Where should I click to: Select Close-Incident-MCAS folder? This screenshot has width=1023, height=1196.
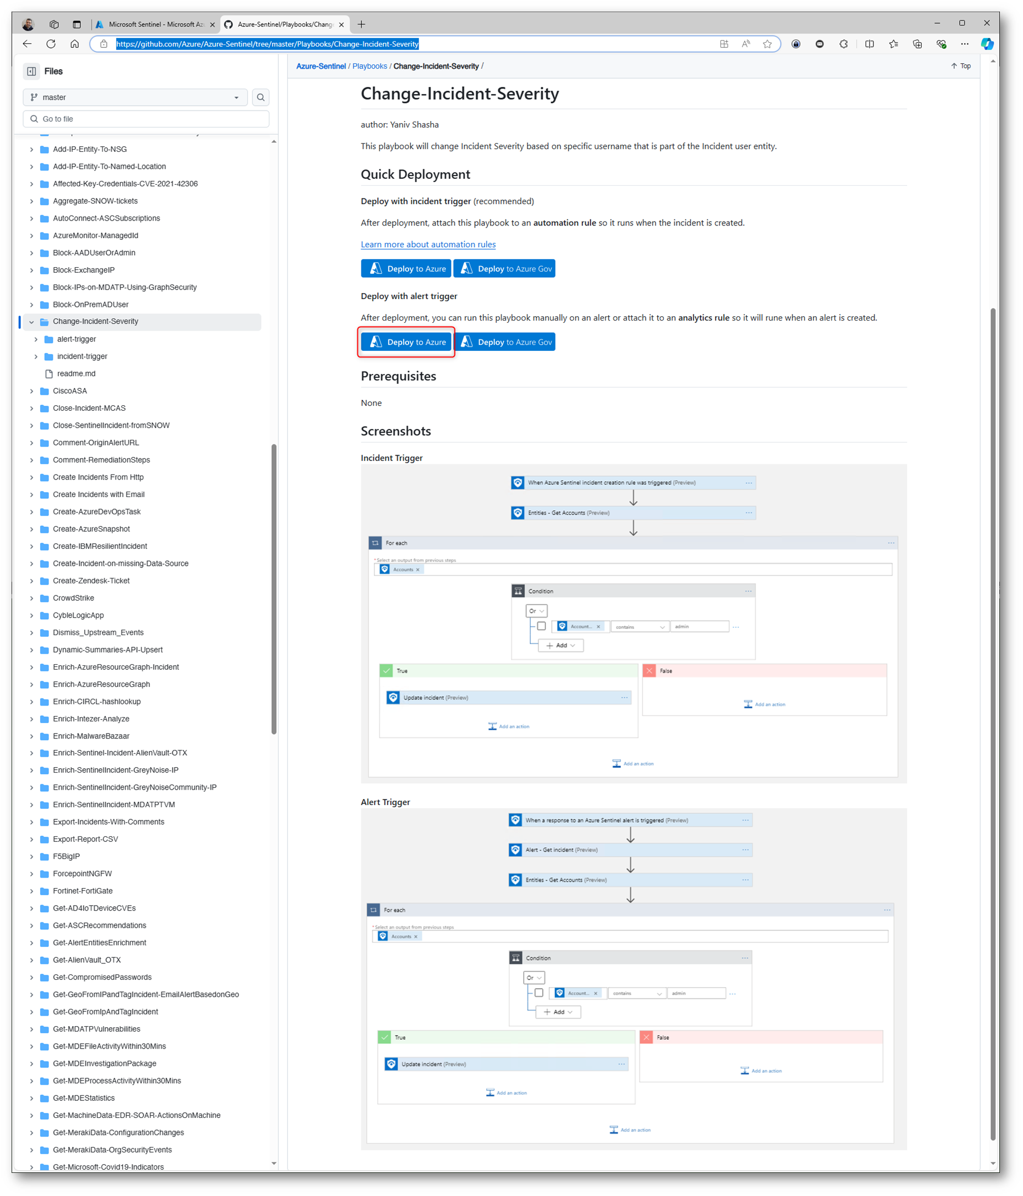(x=89, y=408)
